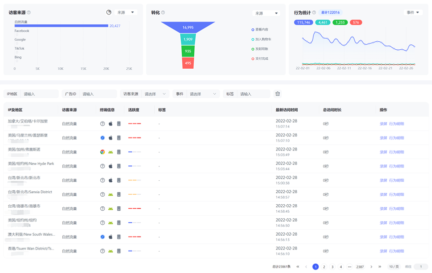Go to page 3
Viewport: 432px width, 273px height.
point(332,267)
